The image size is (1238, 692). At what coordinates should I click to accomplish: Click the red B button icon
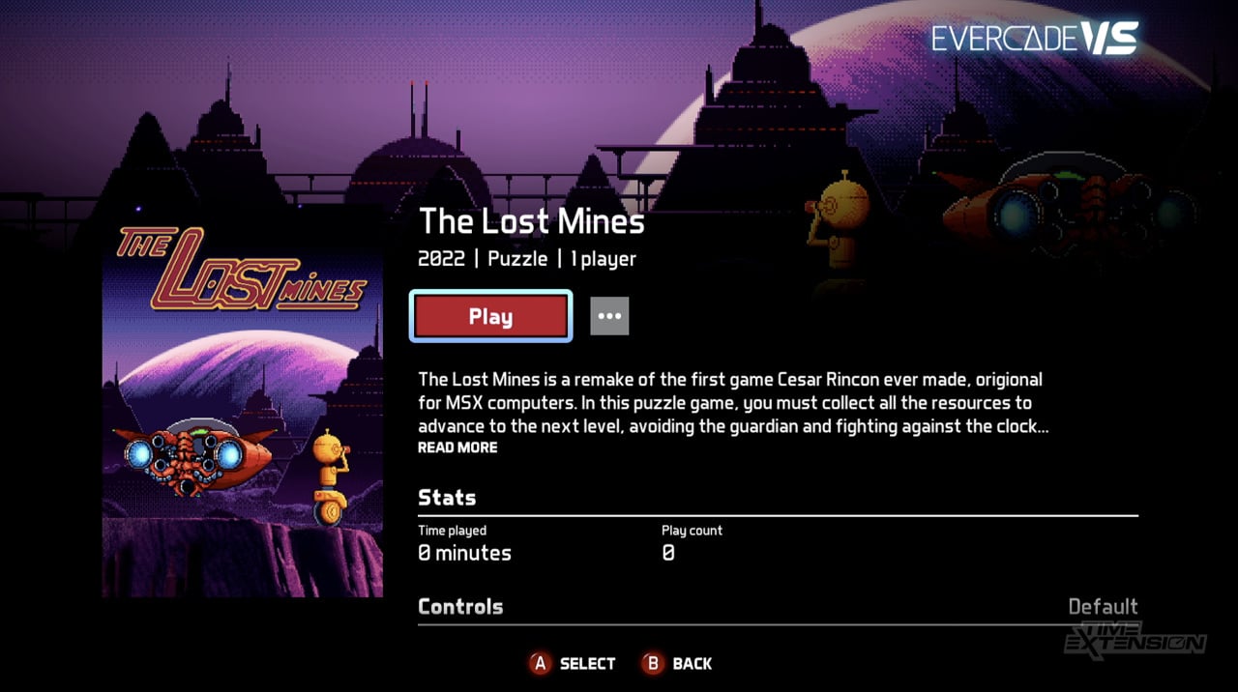[x=653, y=663]
